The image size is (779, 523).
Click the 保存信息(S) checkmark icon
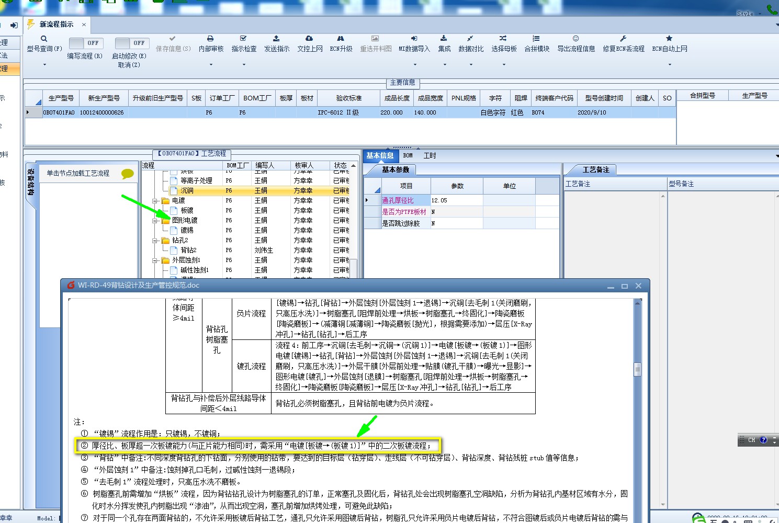(x=173, y=39)
